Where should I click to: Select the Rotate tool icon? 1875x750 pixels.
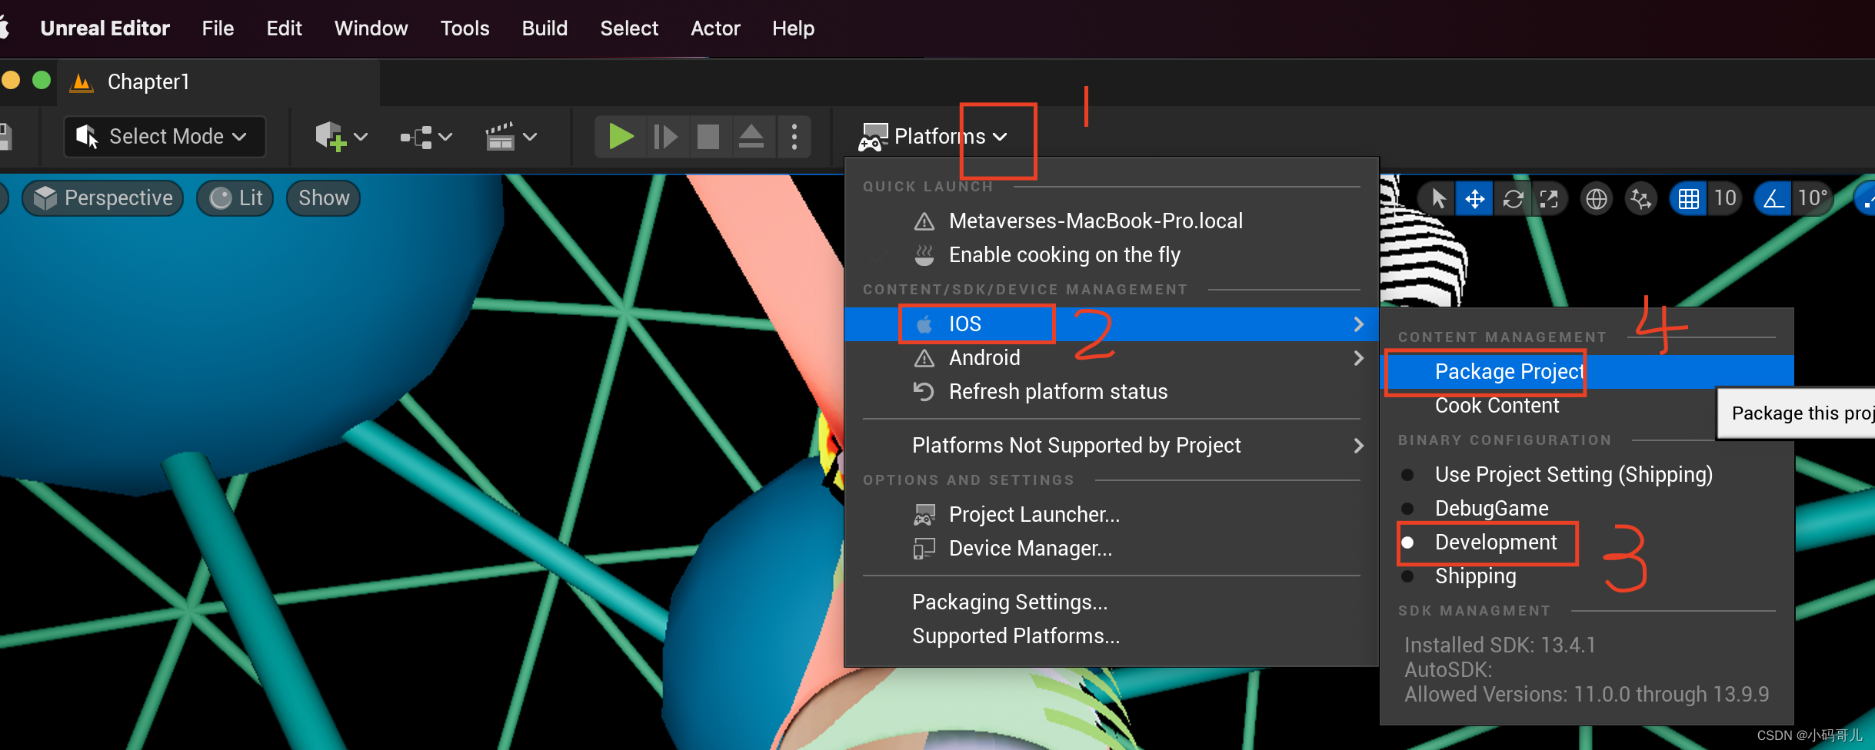(x=1513, y=199)
